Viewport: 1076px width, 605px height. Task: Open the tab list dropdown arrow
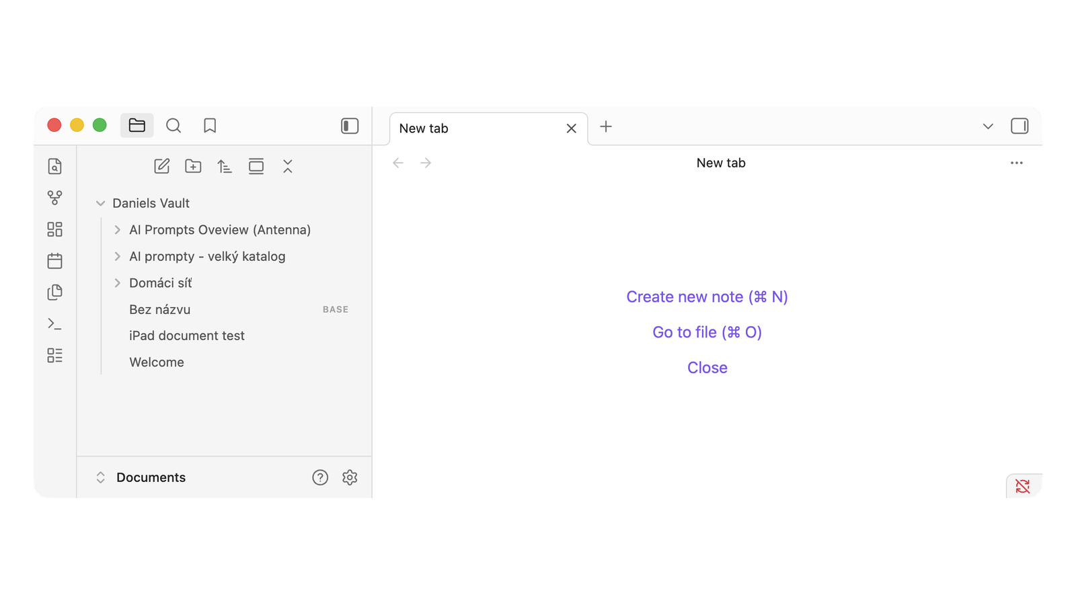pyautogui.click(x=988, y=126)
